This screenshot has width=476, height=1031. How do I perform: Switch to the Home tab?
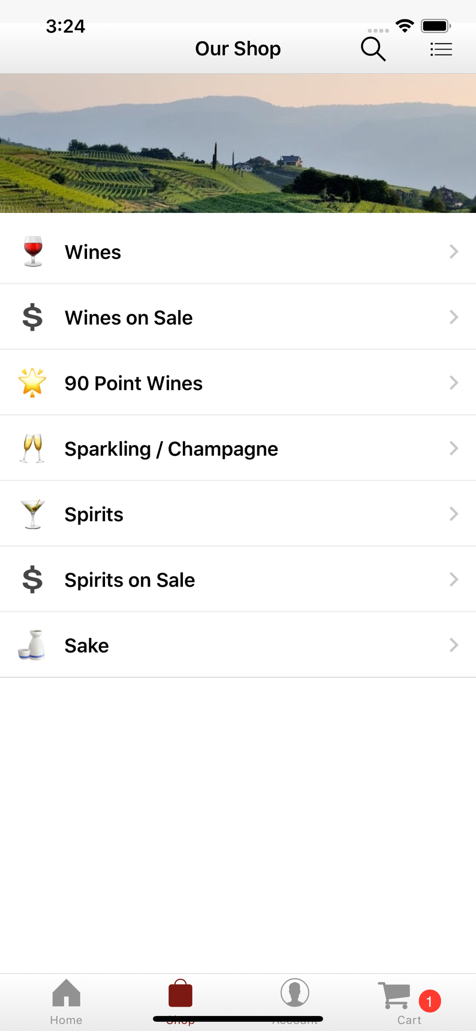[x=66, y=1001]
